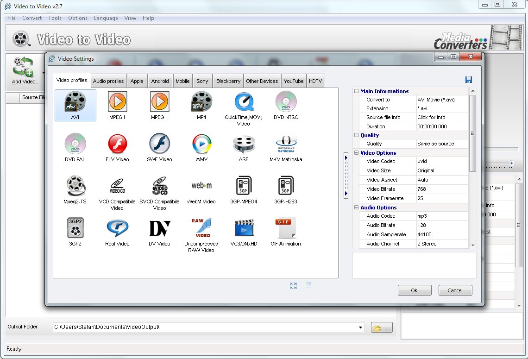Screen dimensions: 528x359
Task: Collapse the Main Informations section
Action: pos(357,91)
